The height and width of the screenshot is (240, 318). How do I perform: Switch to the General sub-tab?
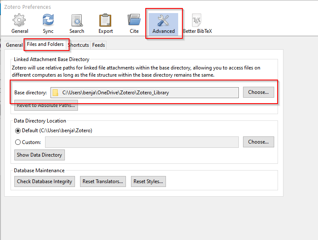14,45
